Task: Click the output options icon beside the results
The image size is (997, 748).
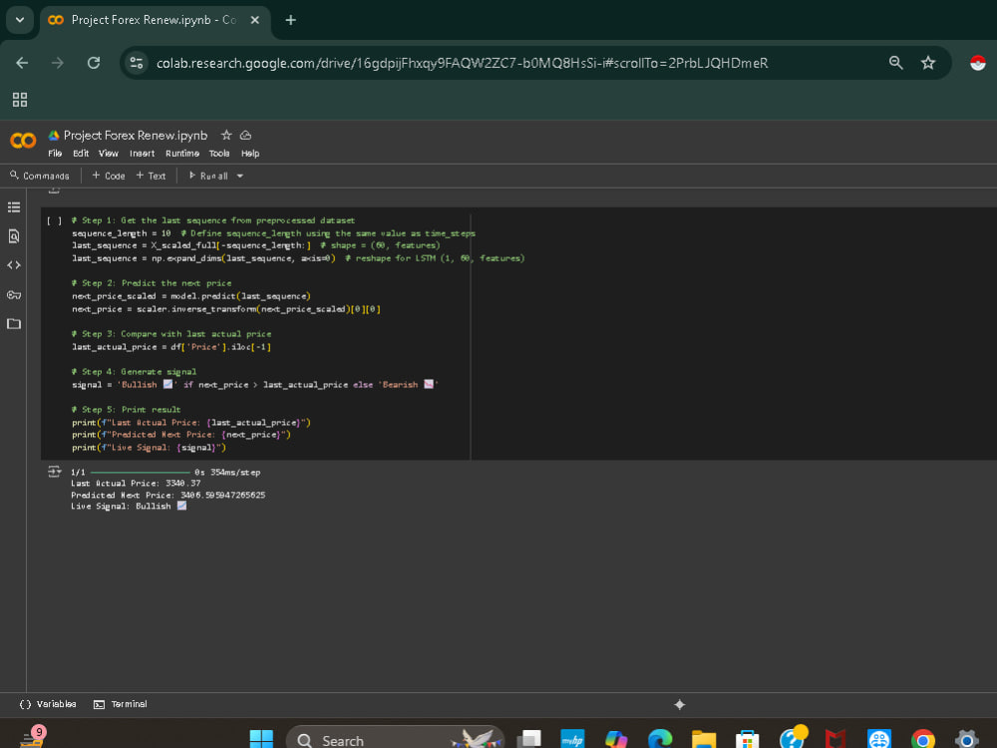Action: pyautogui.click(x=54, y=472)
